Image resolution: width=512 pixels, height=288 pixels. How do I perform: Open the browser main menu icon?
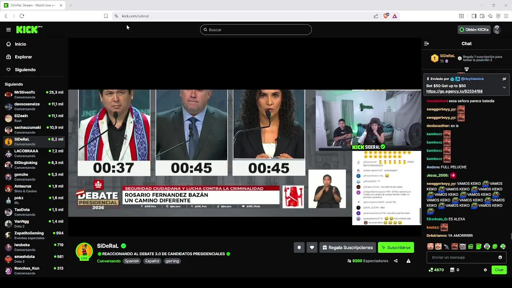(x=506, y=16)
